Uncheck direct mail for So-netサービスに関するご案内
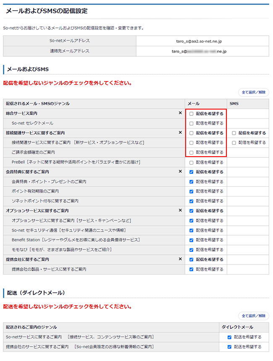 229,337
